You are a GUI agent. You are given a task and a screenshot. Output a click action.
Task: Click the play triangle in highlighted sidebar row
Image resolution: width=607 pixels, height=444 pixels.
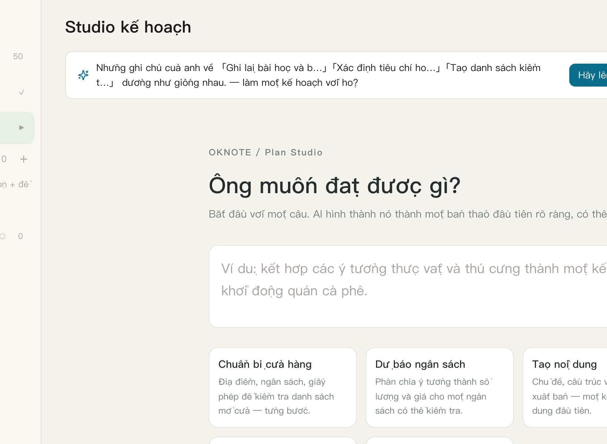[x=21, y=128]
